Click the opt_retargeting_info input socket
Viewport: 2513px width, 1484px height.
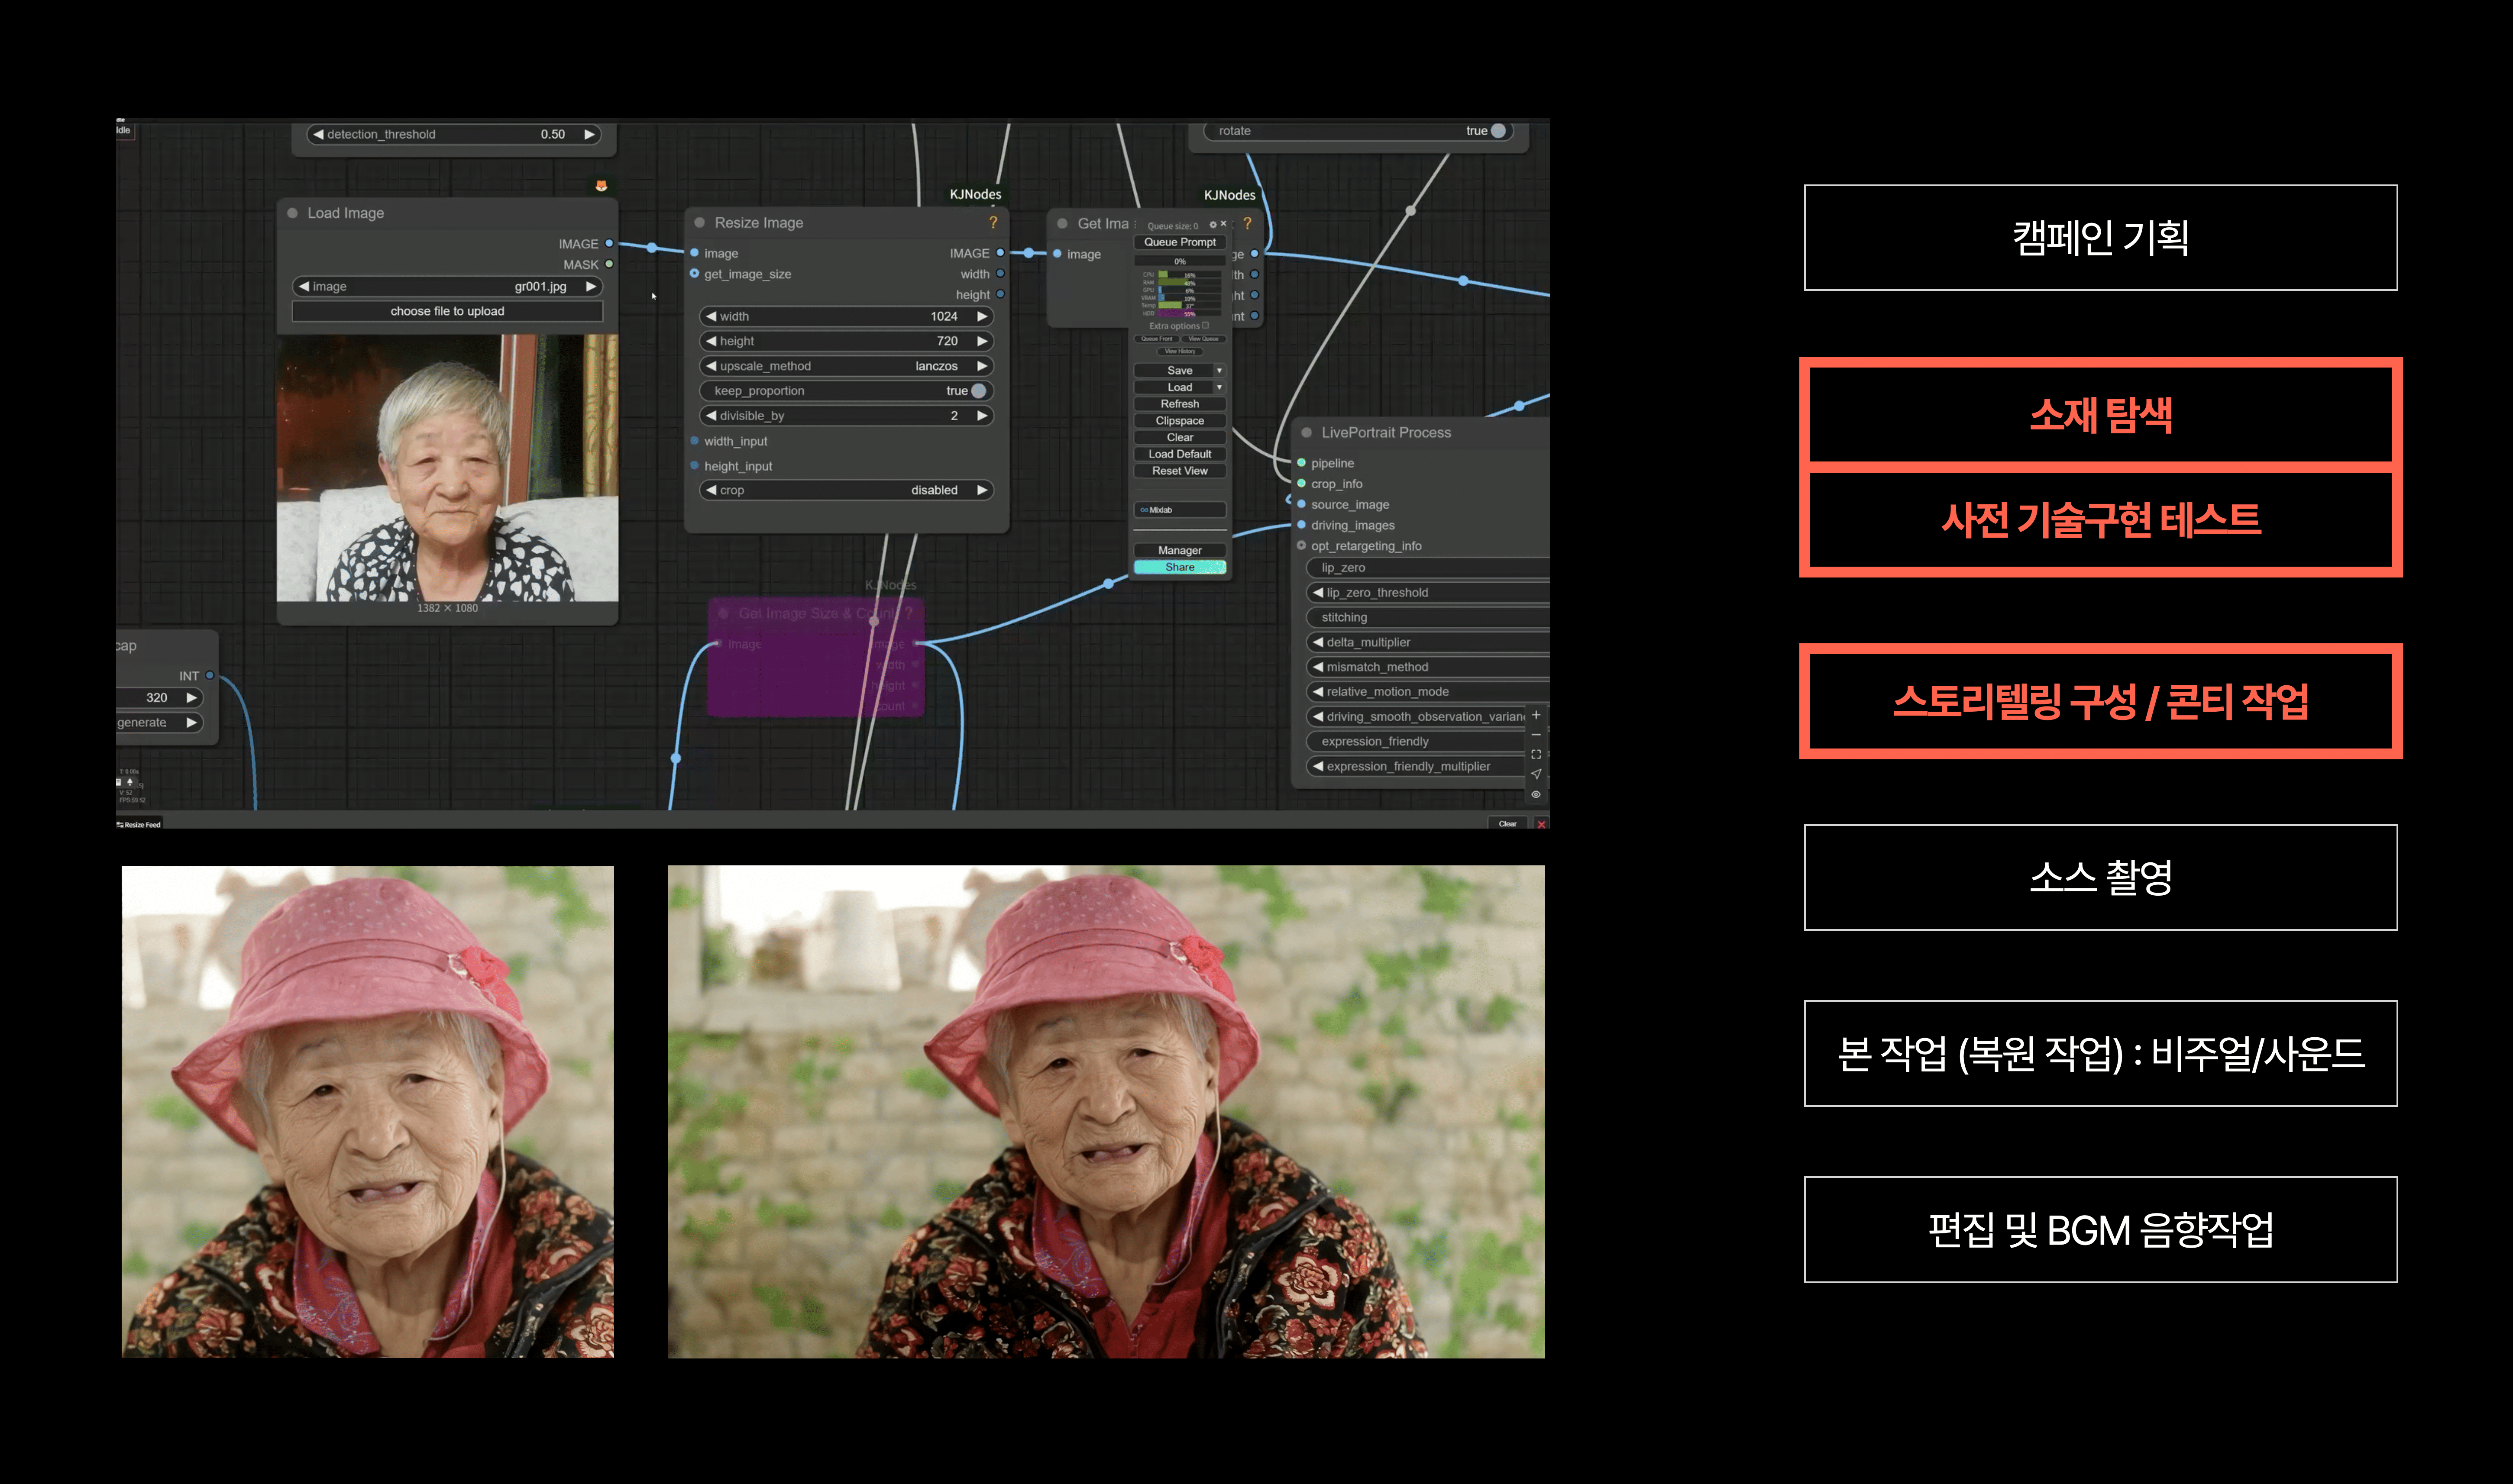1301,546
